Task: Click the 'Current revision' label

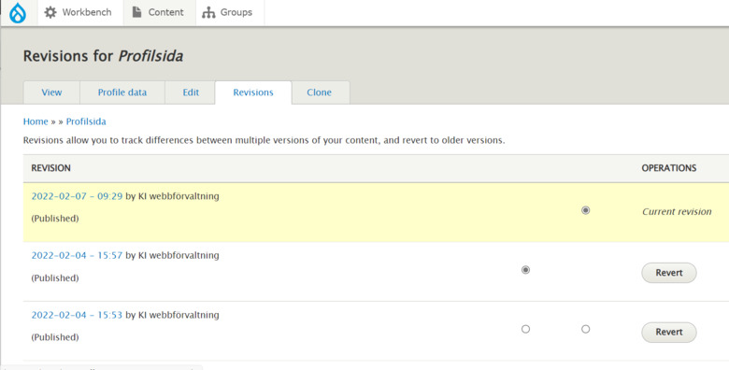Action: (677, 211)
